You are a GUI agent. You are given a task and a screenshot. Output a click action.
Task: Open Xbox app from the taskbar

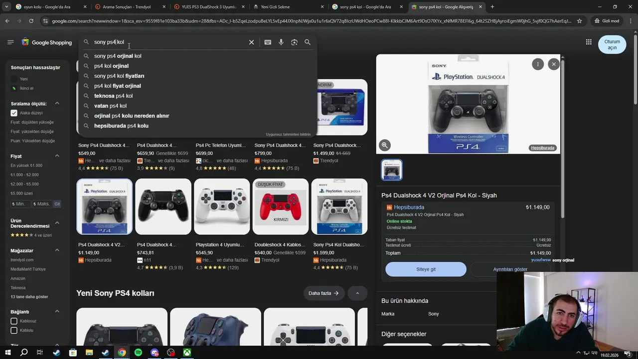(187, 353)
